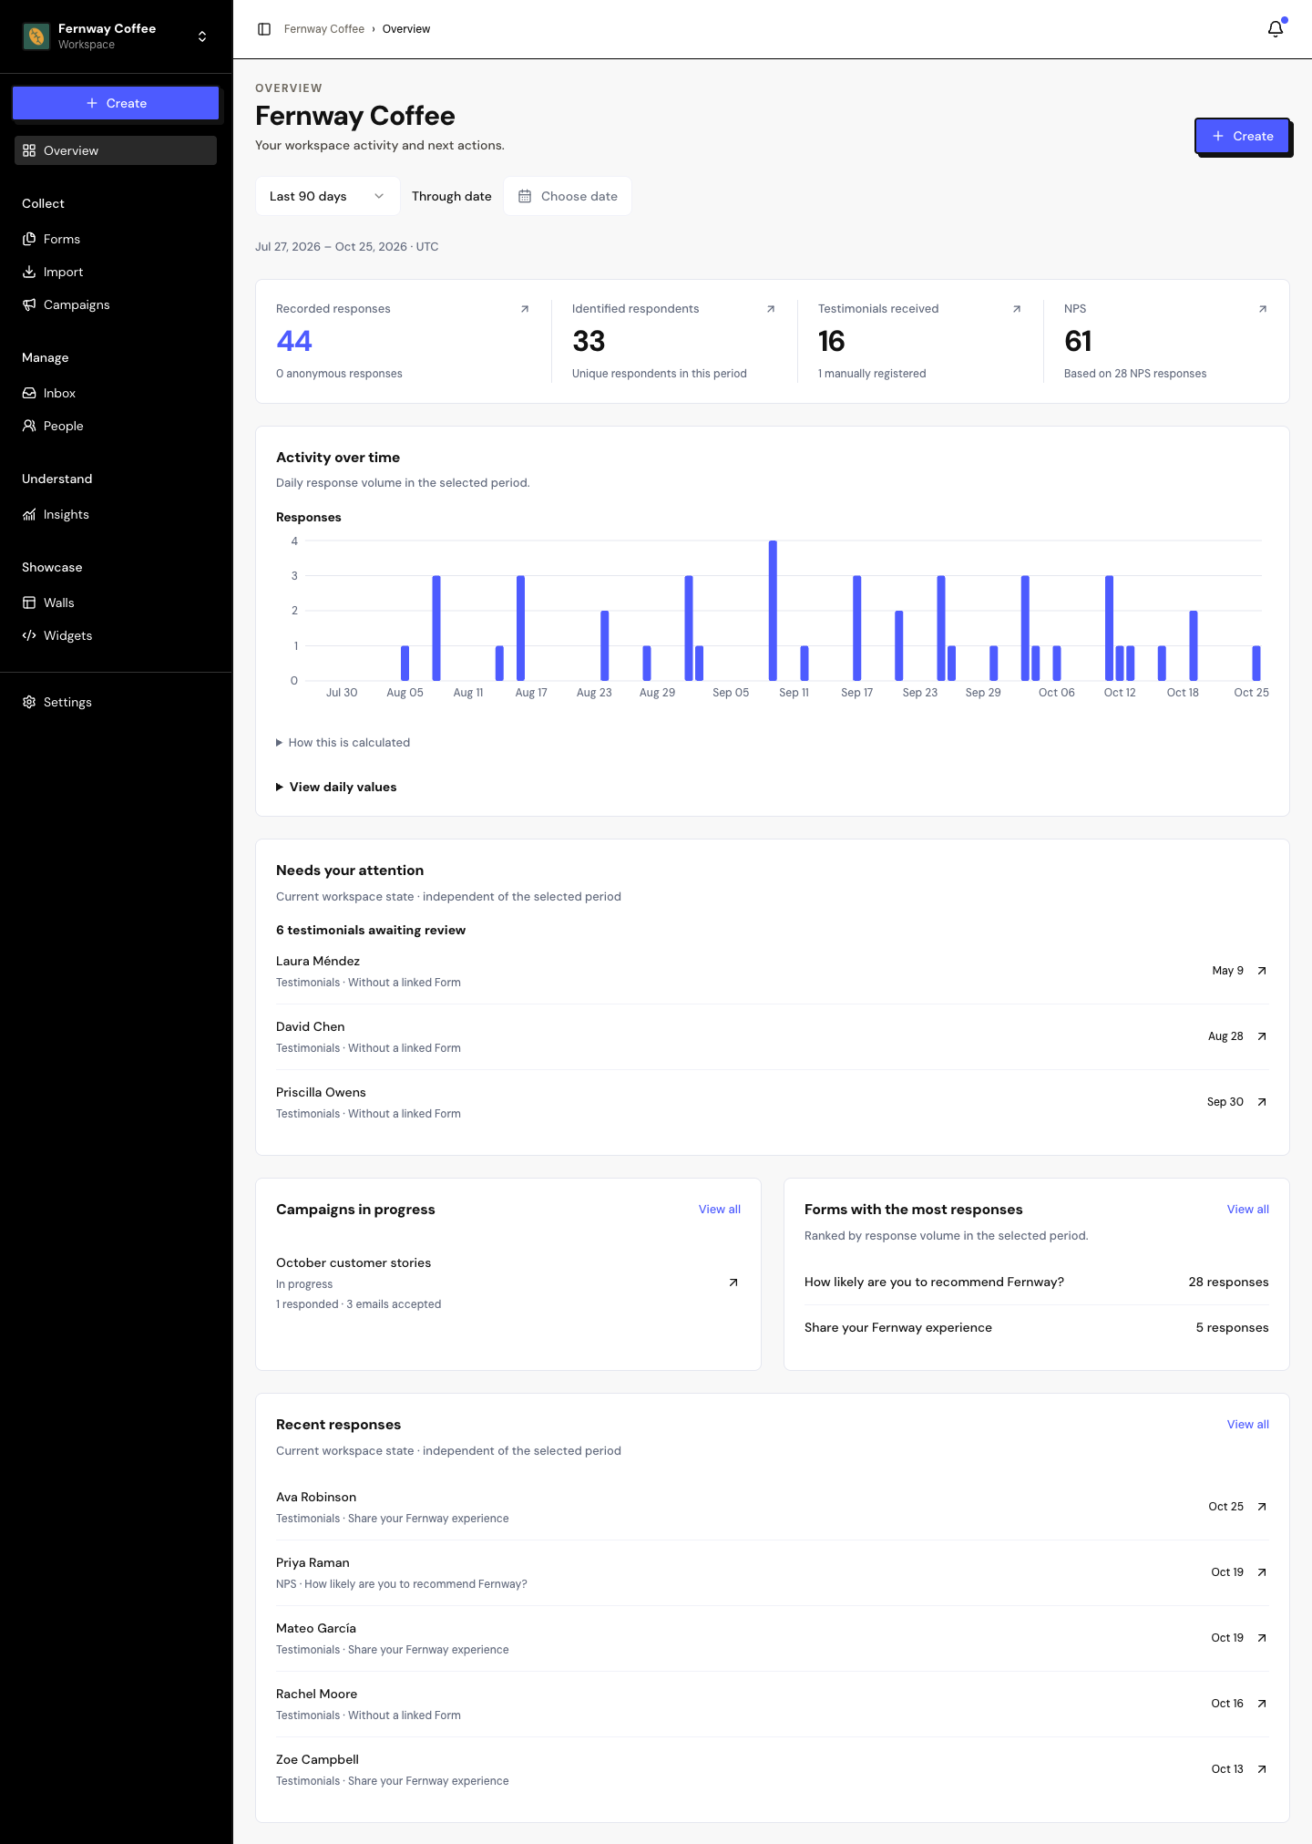Open the NPS card arrow icon

(1263, 309)
